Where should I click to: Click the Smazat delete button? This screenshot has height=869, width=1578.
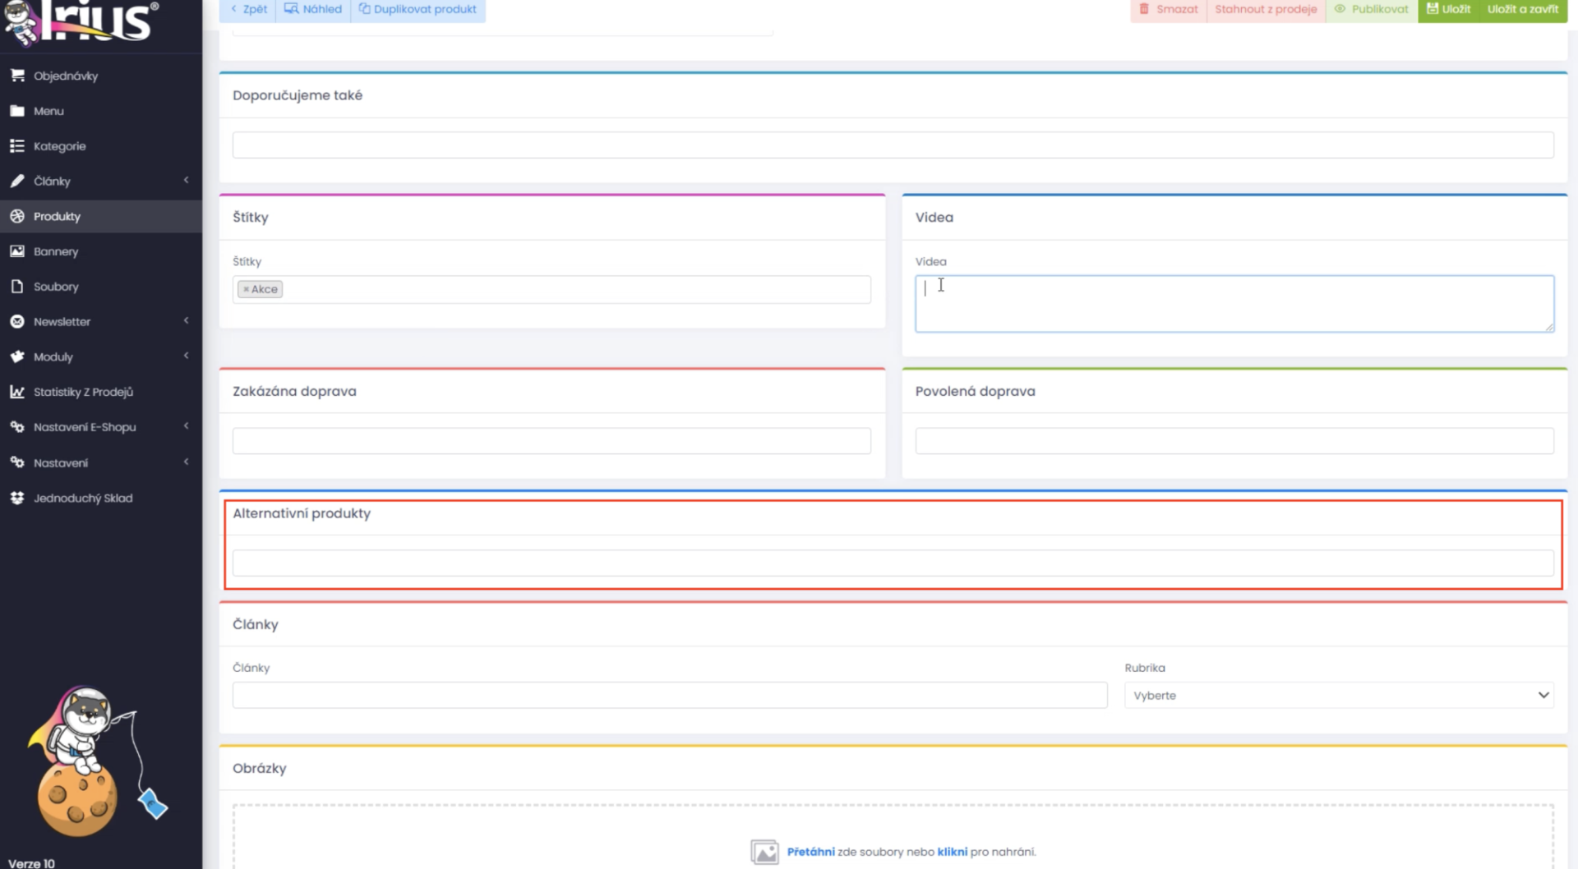click(x=1168, y=10)
